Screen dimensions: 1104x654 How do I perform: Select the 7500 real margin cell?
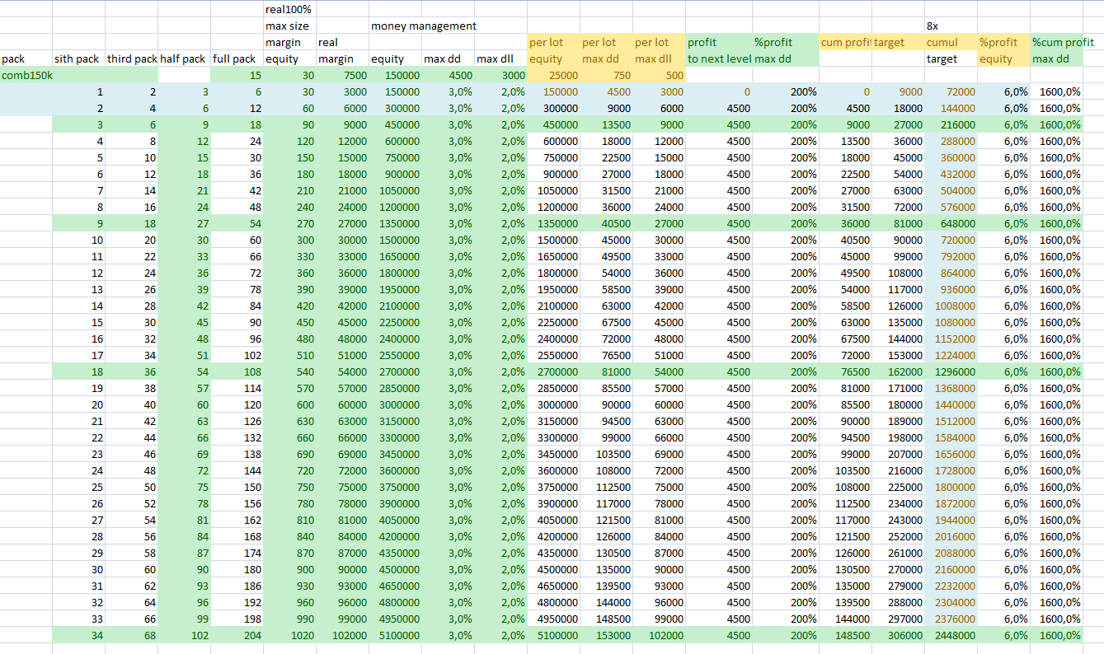pos(342,75)
